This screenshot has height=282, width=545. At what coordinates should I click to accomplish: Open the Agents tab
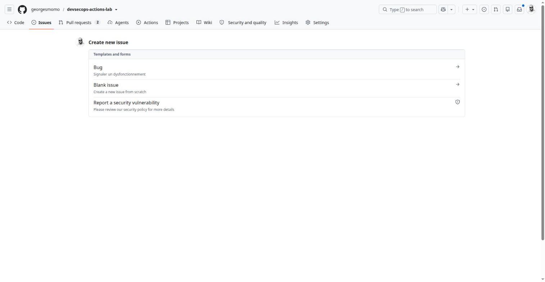pos(118,22)
